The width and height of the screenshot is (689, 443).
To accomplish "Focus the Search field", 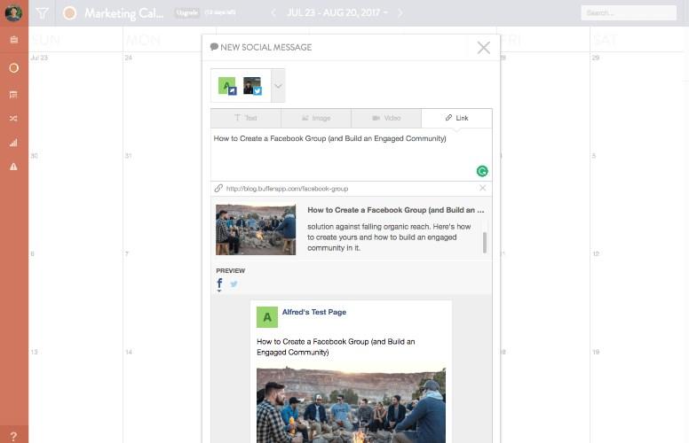I will coord(629,12).
